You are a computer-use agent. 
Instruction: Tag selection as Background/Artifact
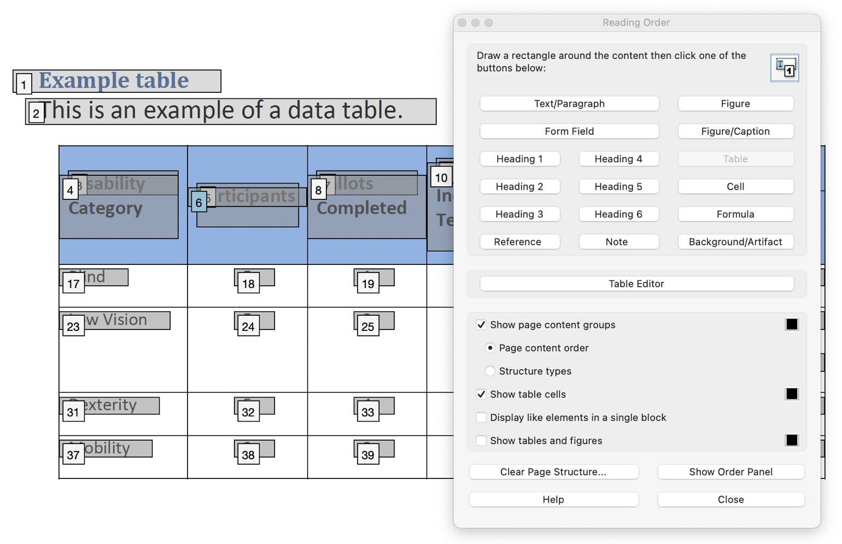pos(735,241)
